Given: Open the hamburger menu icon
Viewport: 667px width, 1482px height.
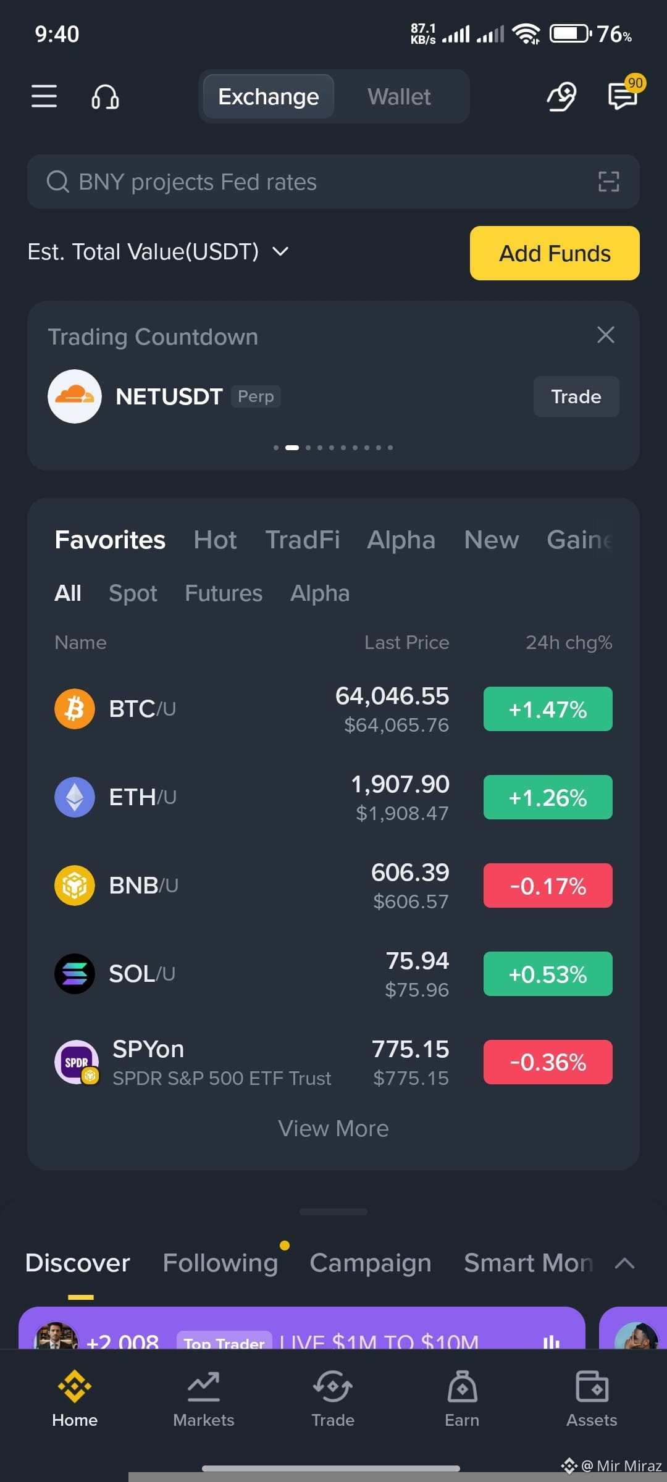Looking at the screenshot, I should click(x=44, y=96).
